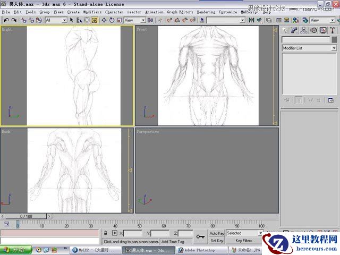Open the Modifiers menu
Screen dimensions: 340x255
(92, 12)
